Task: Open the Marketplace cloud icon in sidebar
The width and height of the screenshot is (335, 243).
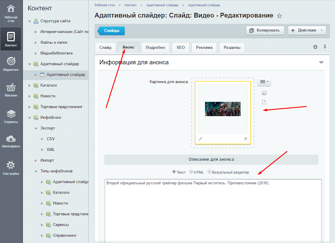Action: click(x=11, y=139)
